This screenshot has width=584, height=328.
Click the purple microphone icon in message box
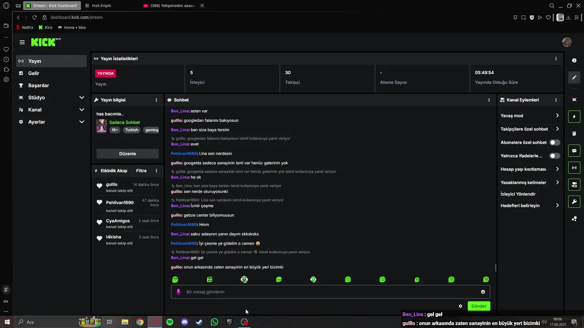(178, 292)
